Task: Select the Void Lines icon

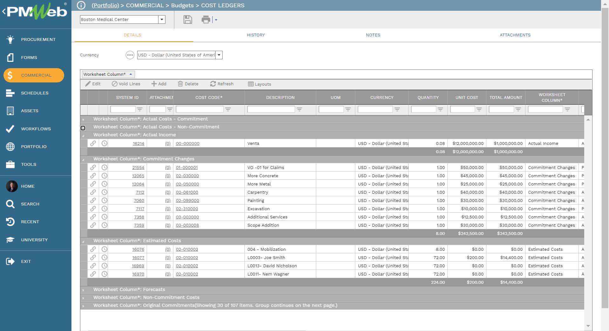Action: click(115, 84)
